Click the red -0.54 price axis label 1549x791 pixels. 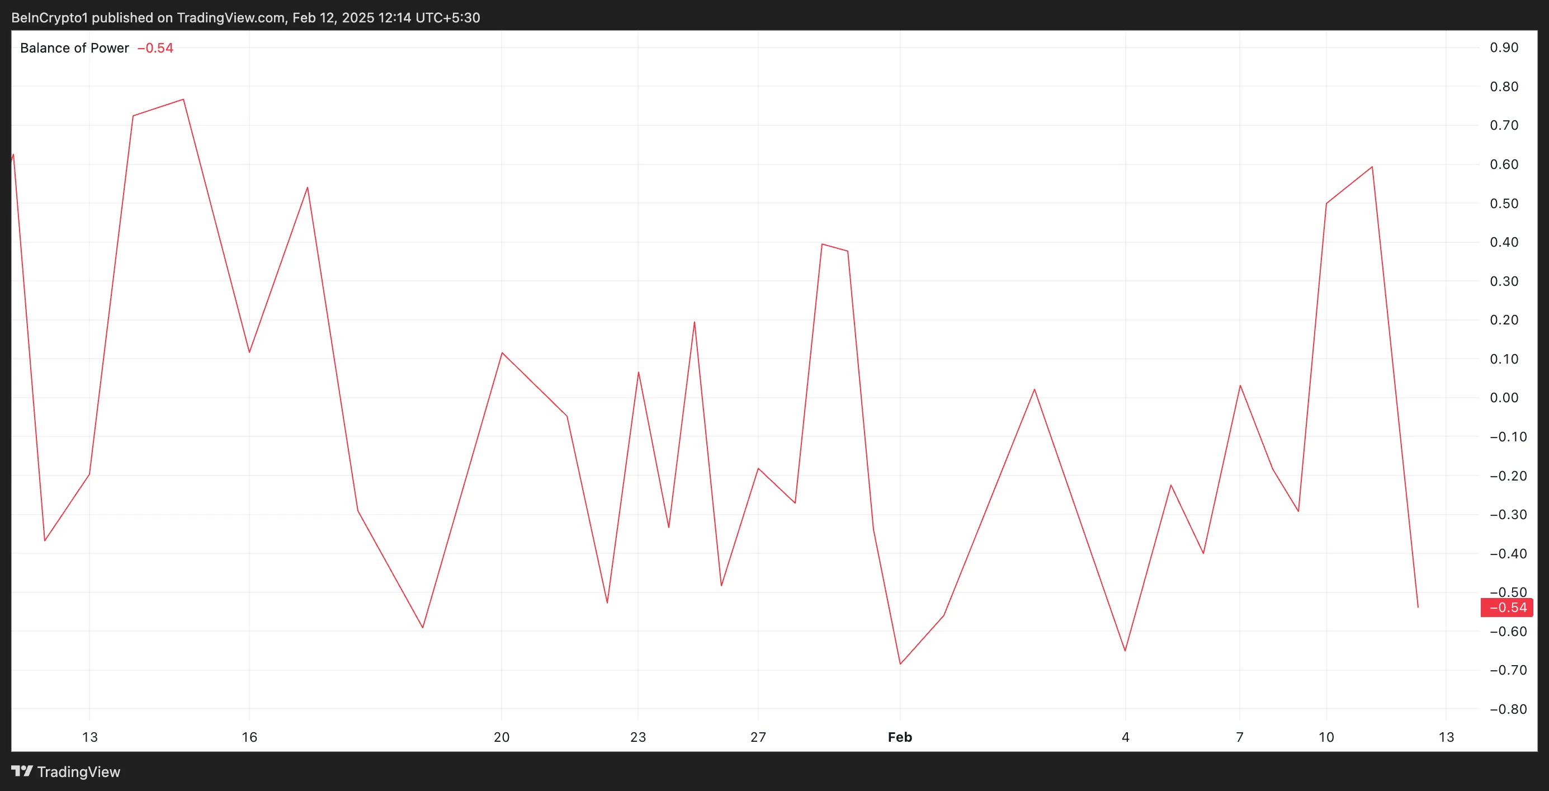point(1507,608)
